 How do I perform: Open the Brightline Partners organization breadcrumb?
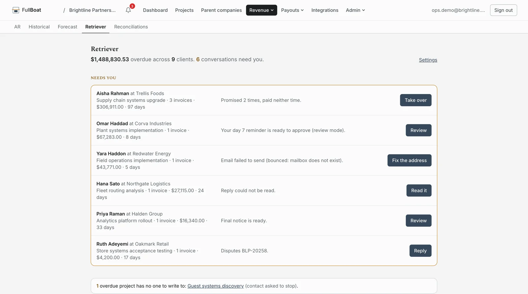point(92,10)
